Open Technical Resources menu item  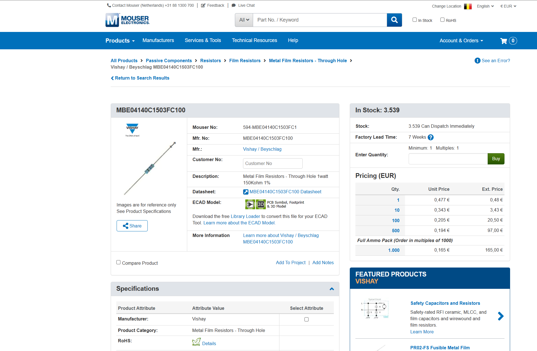(254, 40)
